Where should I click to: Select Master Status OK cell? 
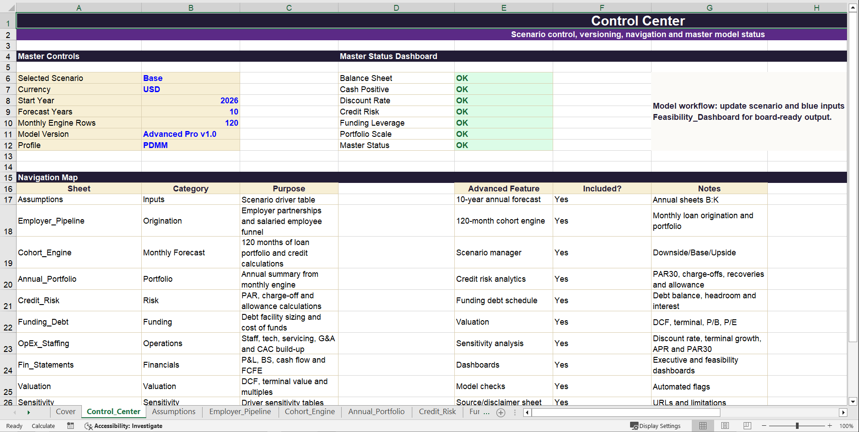click(504, 145)
